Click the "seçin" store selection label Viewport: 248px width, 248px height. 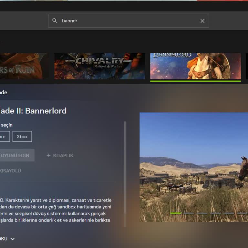coord(7,125)
